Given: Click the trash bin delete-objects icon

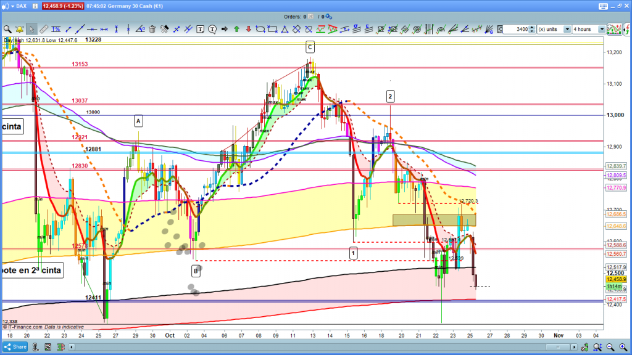Looking at the screenshot, I should 152,29.
